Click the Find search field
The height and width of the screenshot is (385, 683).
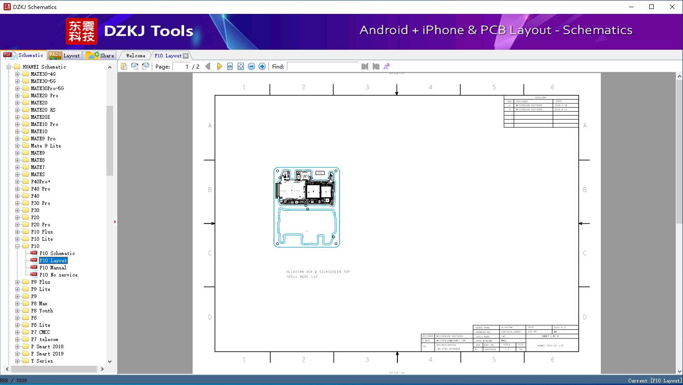coord(323,66)
